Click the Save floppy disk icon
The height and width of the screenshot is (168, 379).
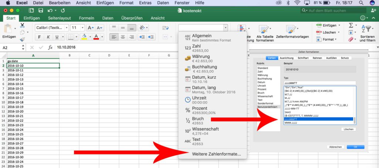click(41, 11)
